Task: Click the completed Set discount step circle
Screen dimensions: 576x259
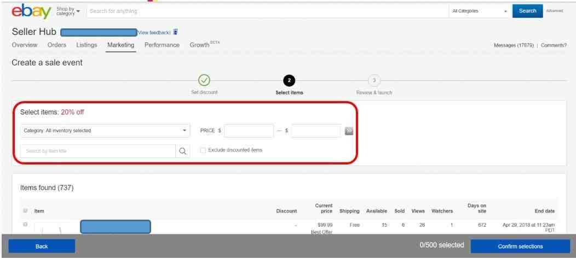Action: click(x=204, y=80)
